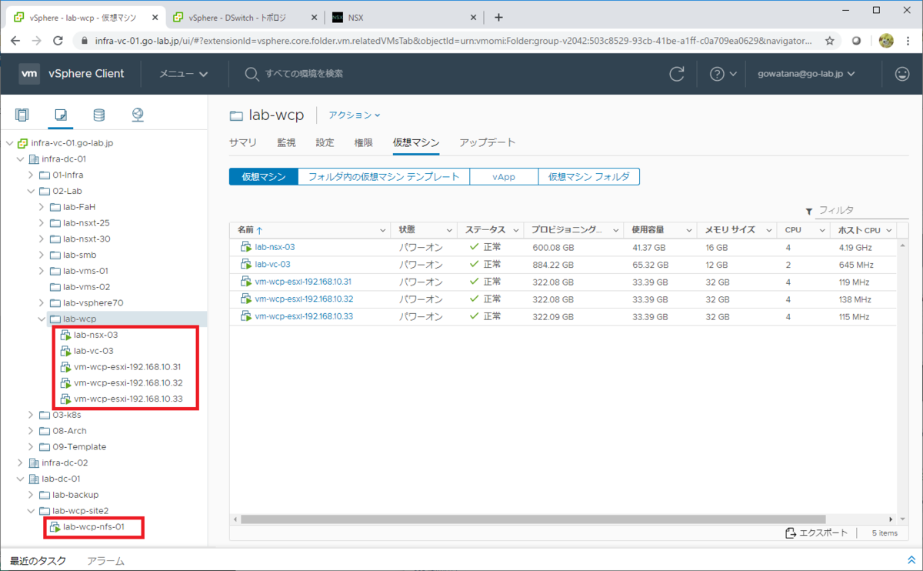Open the アクション dropdown

pos(355,115)
